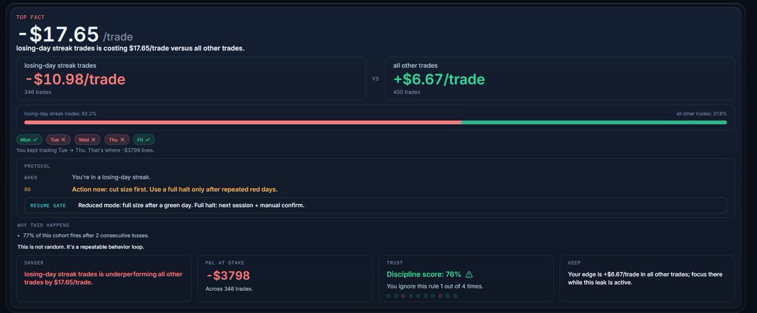Click the '346 trades' count under losing-day streak
Screen dimensions: 757x313
coord(38,92)
